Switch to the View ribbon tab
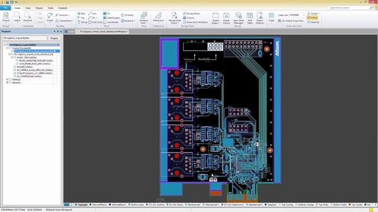The image size is (378, 212). point(28,8)
